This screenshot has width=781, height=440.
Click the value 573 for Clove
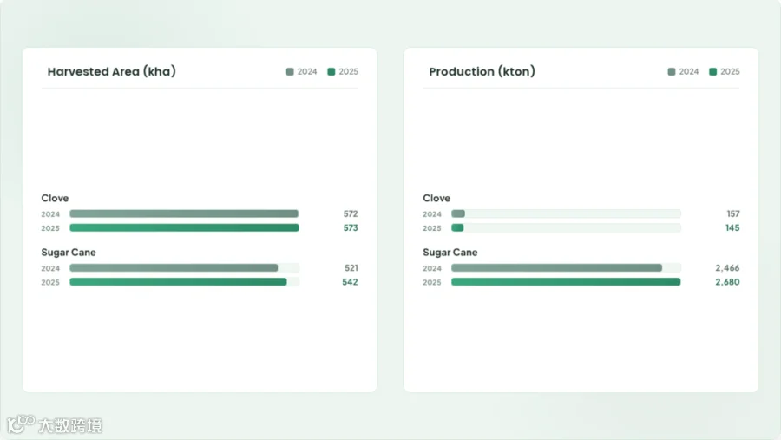coord(351,227)
